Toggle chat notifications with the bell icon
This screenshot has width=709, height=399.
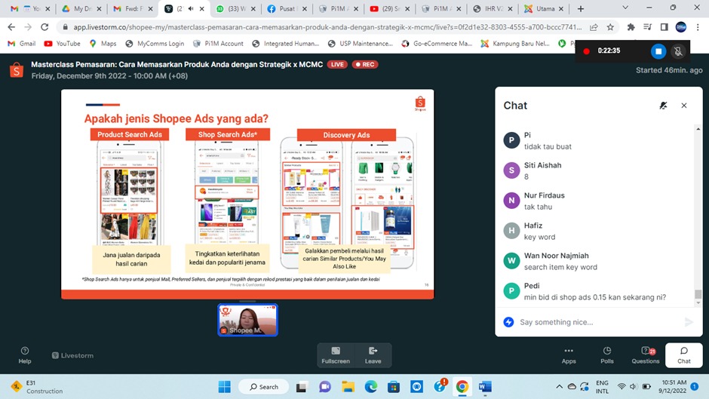click(x=663, y=106)
